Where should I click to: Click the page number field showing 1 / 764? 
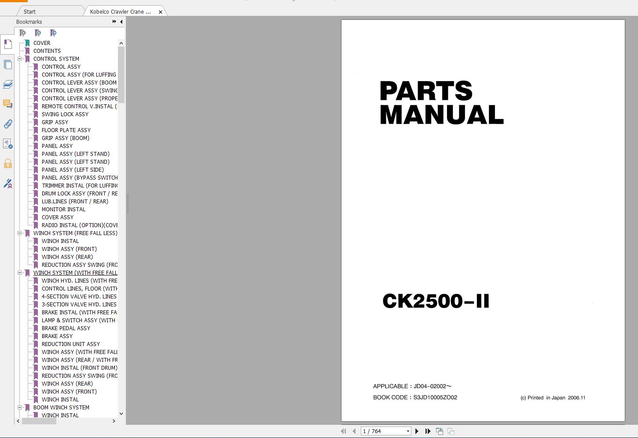(383, 431)
